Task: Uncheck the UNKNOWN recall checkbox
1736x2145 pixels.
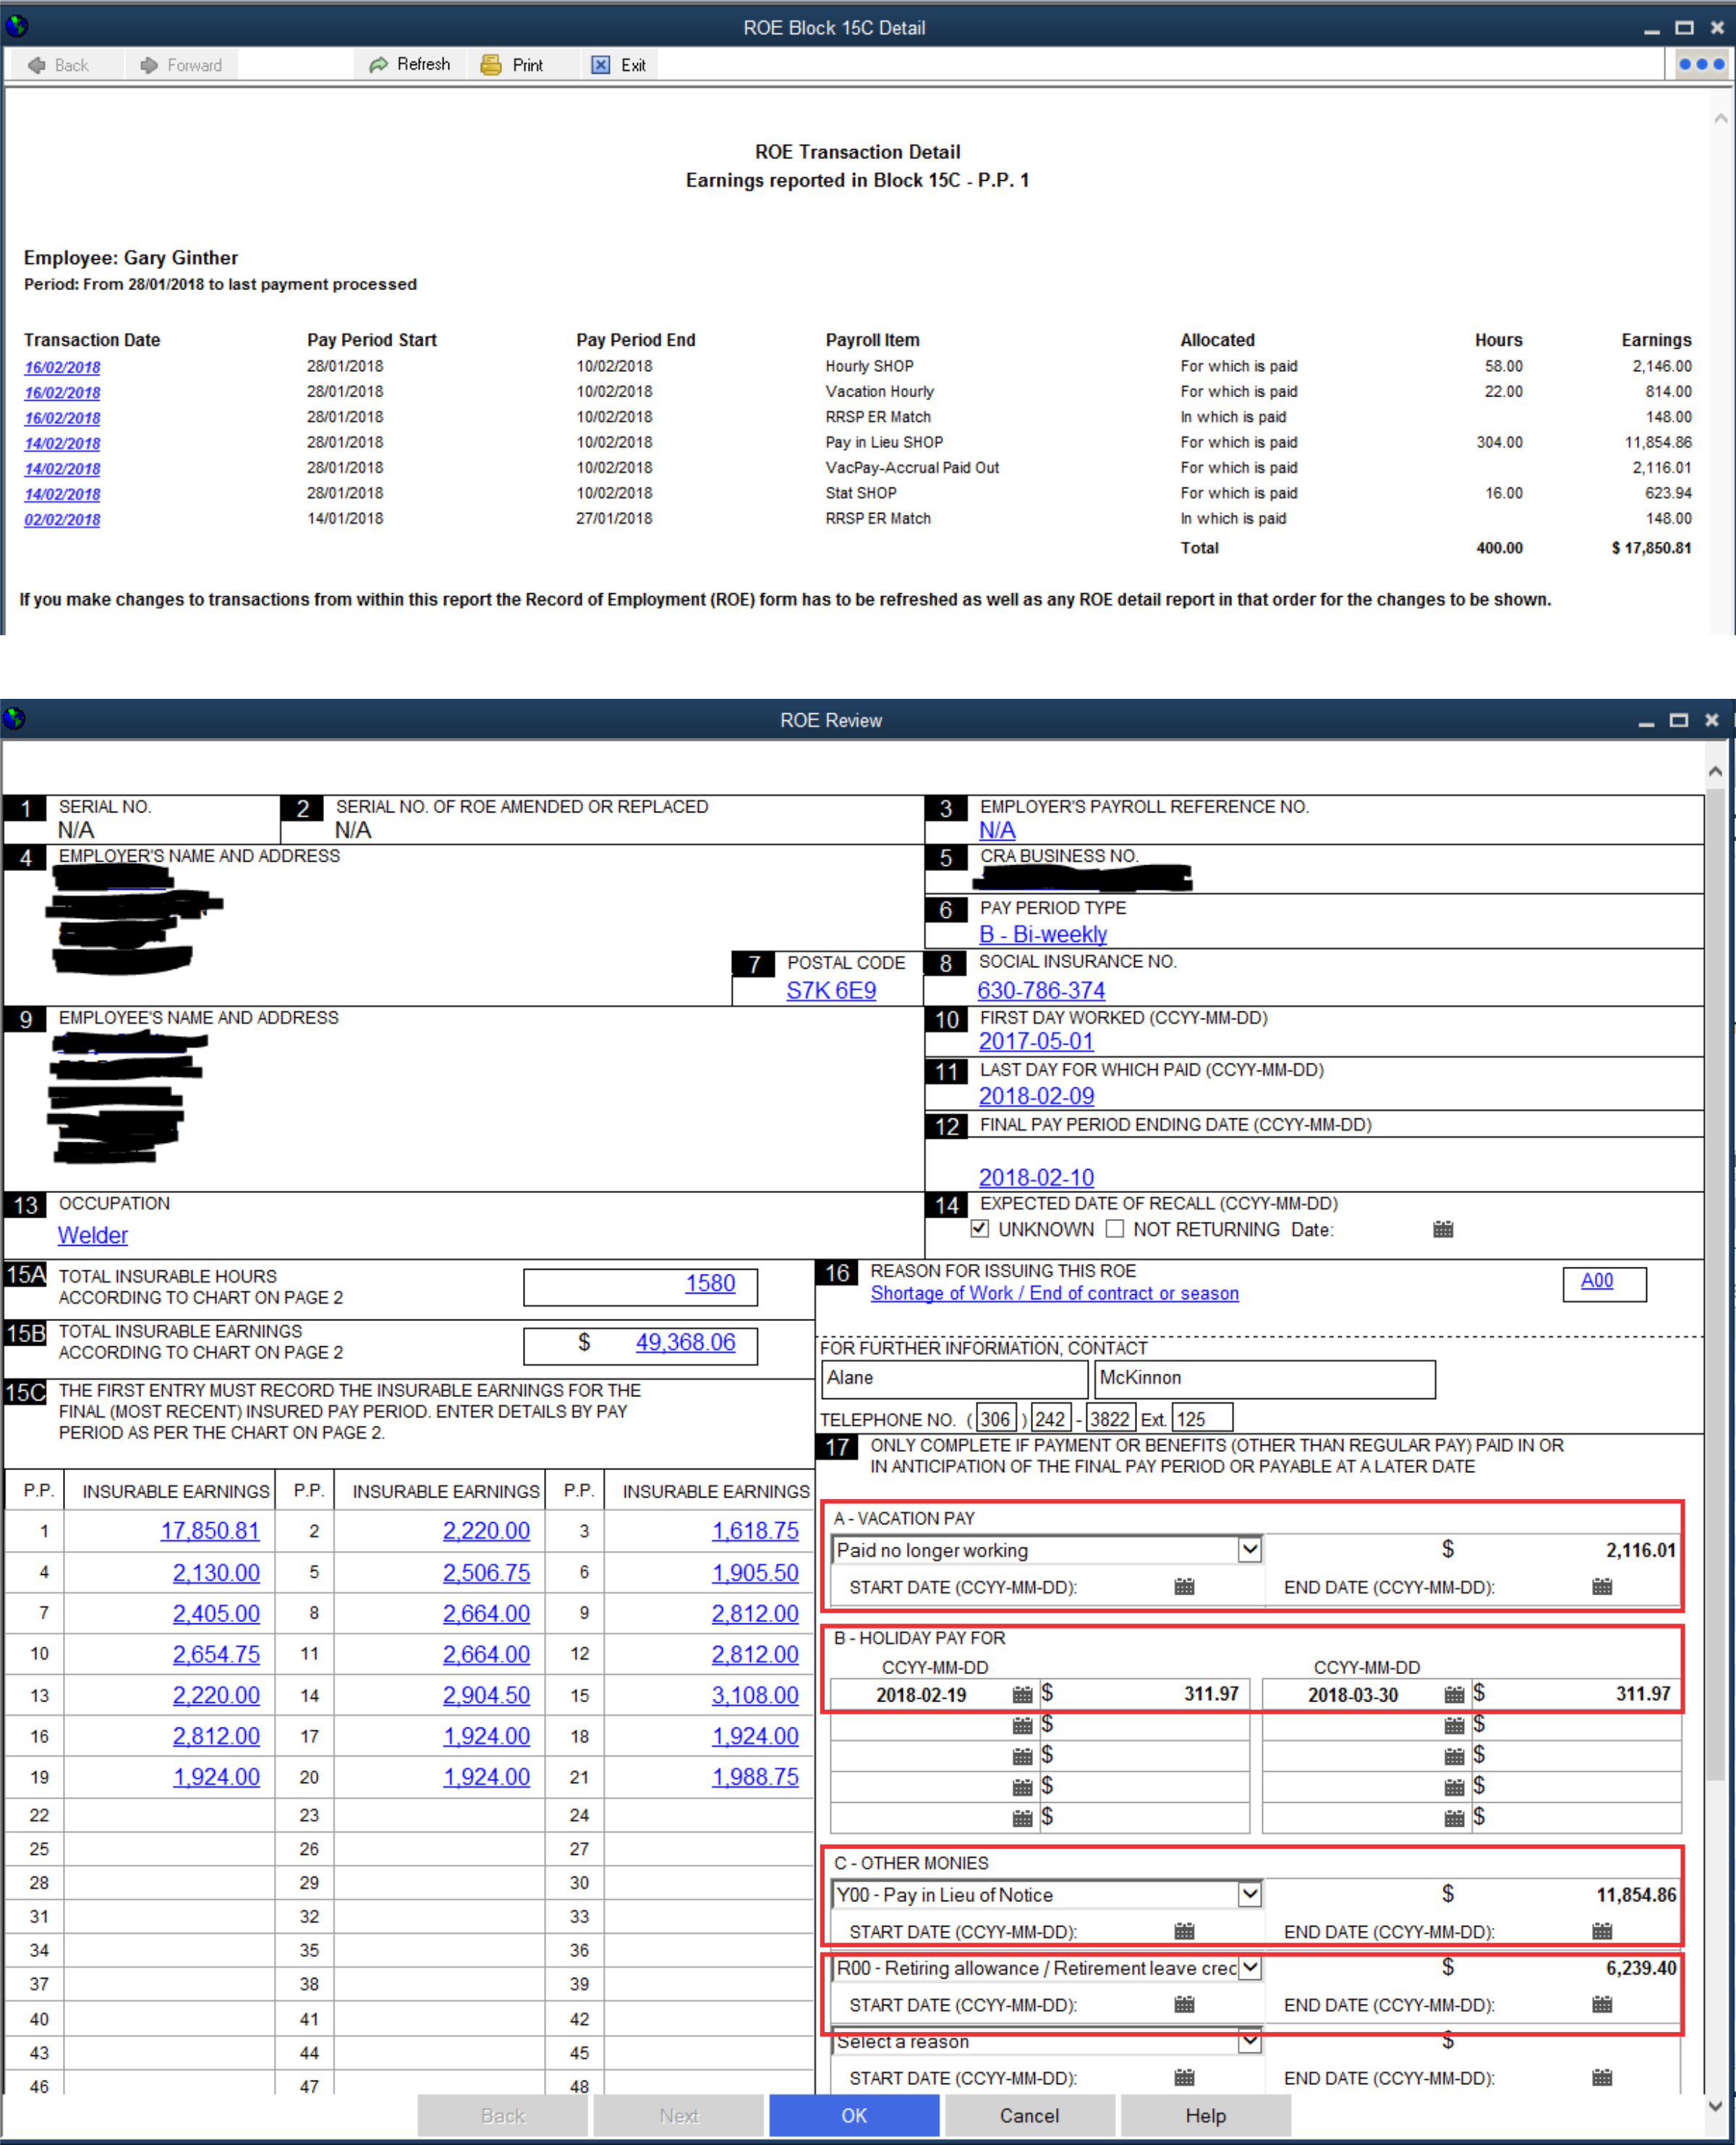Action: 980,1229
